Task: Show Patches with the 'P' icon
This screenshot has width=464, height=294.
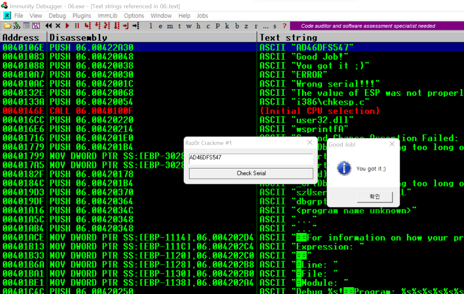Action: [218, 26]
